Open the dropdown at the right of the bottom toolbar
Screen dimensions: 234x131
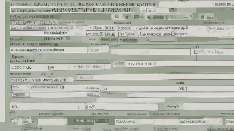(x=220, y=121)
